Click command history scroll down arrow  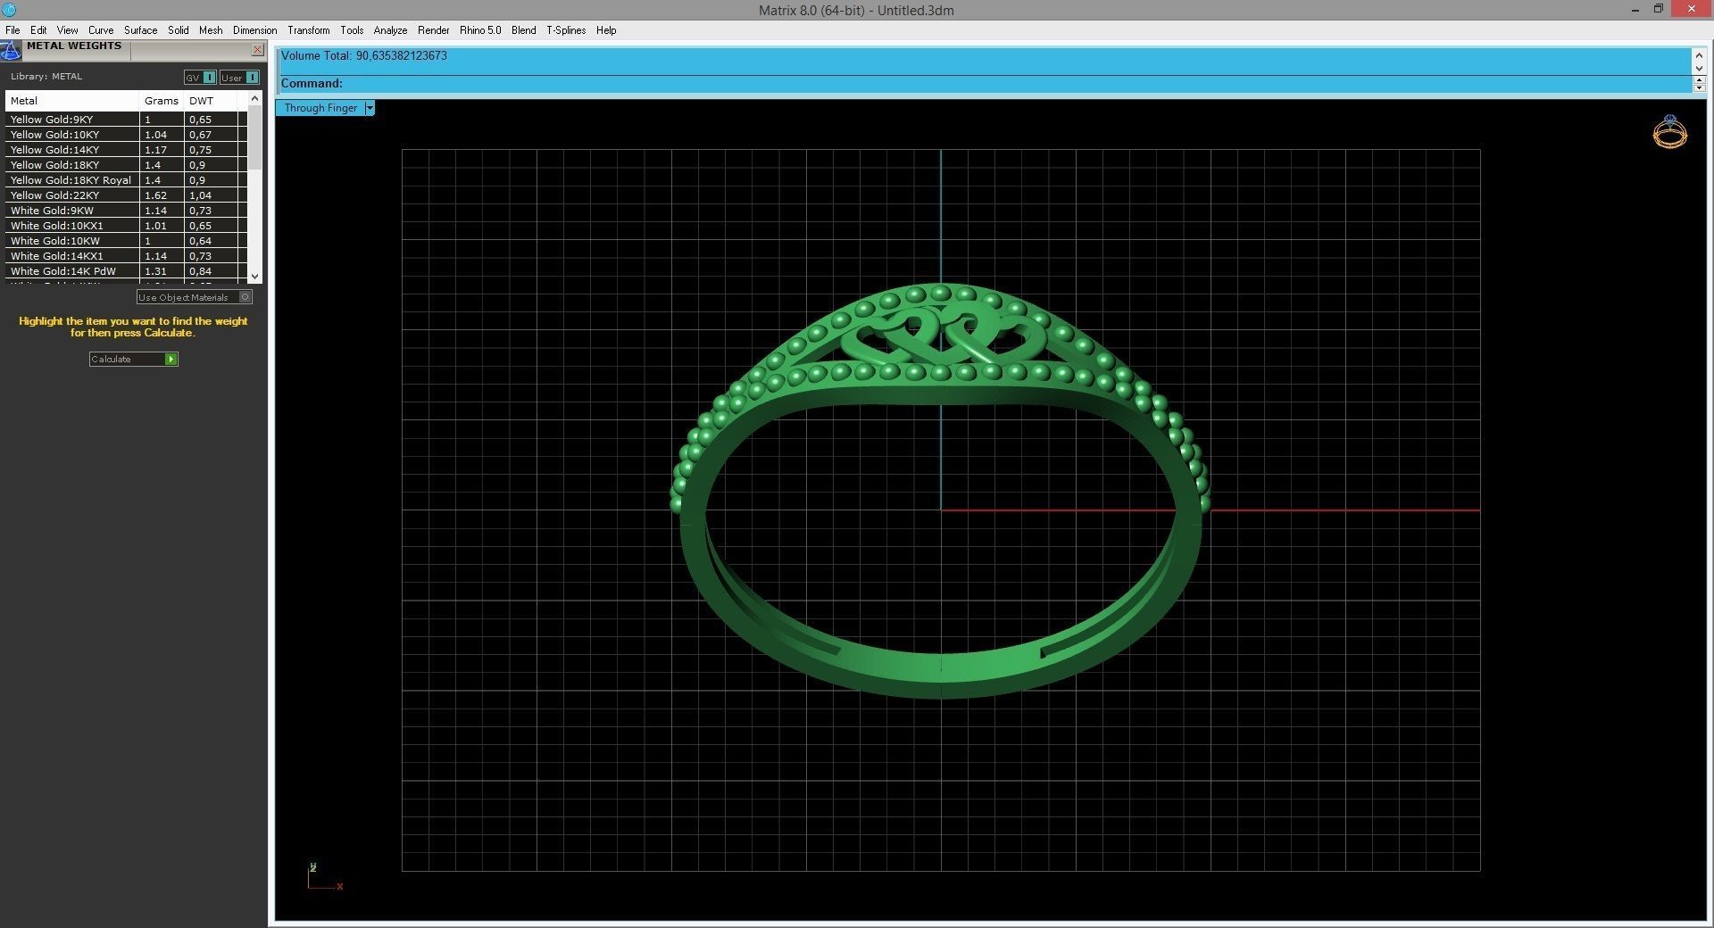click(x=1699, y=69)
